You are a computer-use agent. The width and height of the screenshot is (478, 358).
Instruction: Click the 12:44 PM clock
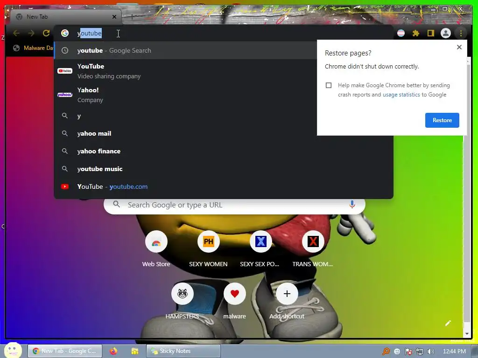(x=454, y=351)
